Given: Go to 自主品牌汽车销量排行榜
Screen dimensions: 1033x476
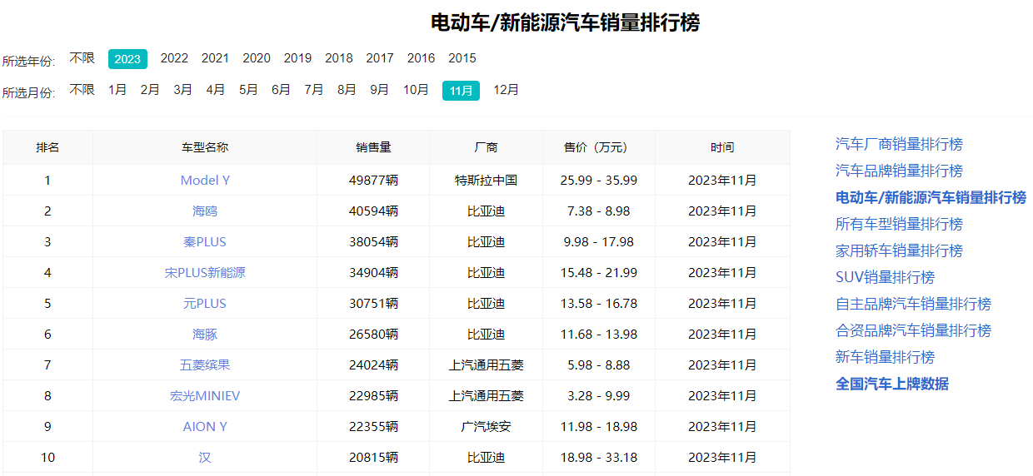Looking at the screenshot, I should pos(913,304).
